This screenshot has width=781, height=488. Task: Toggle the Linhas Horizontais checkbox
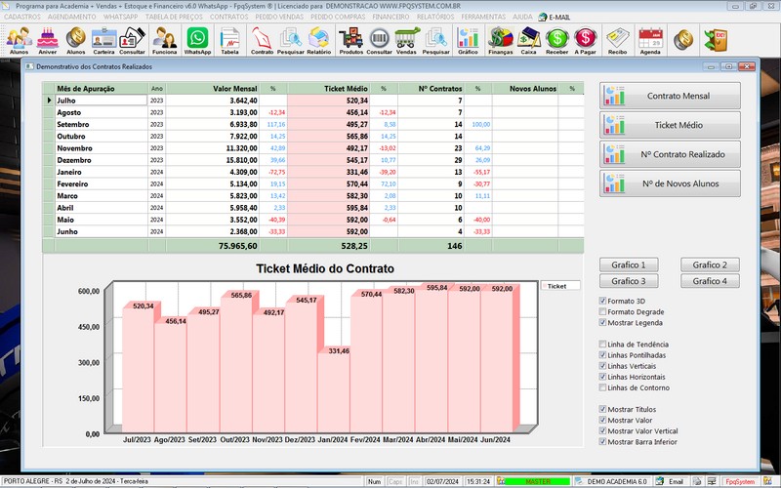click(x=602, y=377)
